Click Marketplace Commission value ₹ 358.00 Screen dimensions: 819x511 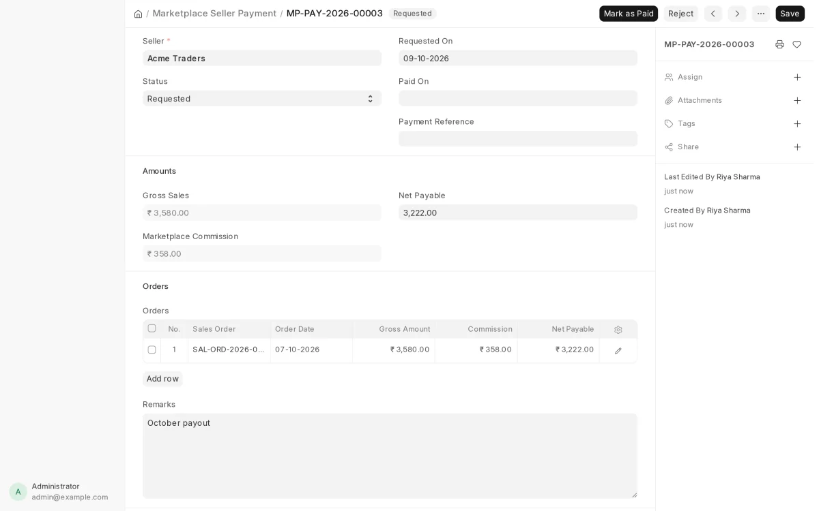262,253
